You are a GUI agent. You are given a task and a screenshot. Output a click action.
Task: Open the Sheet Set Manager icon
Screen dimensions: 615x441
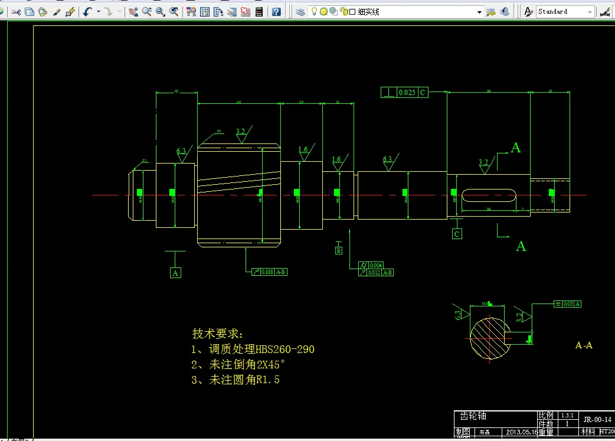click(232, 12)
